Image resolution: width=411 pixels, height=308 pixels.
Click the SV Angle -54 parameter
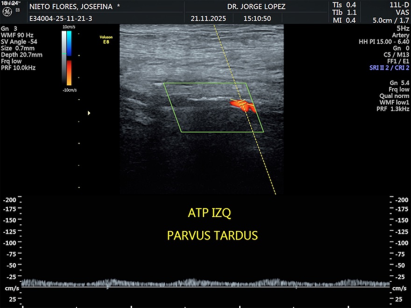(x=19, y=42)
